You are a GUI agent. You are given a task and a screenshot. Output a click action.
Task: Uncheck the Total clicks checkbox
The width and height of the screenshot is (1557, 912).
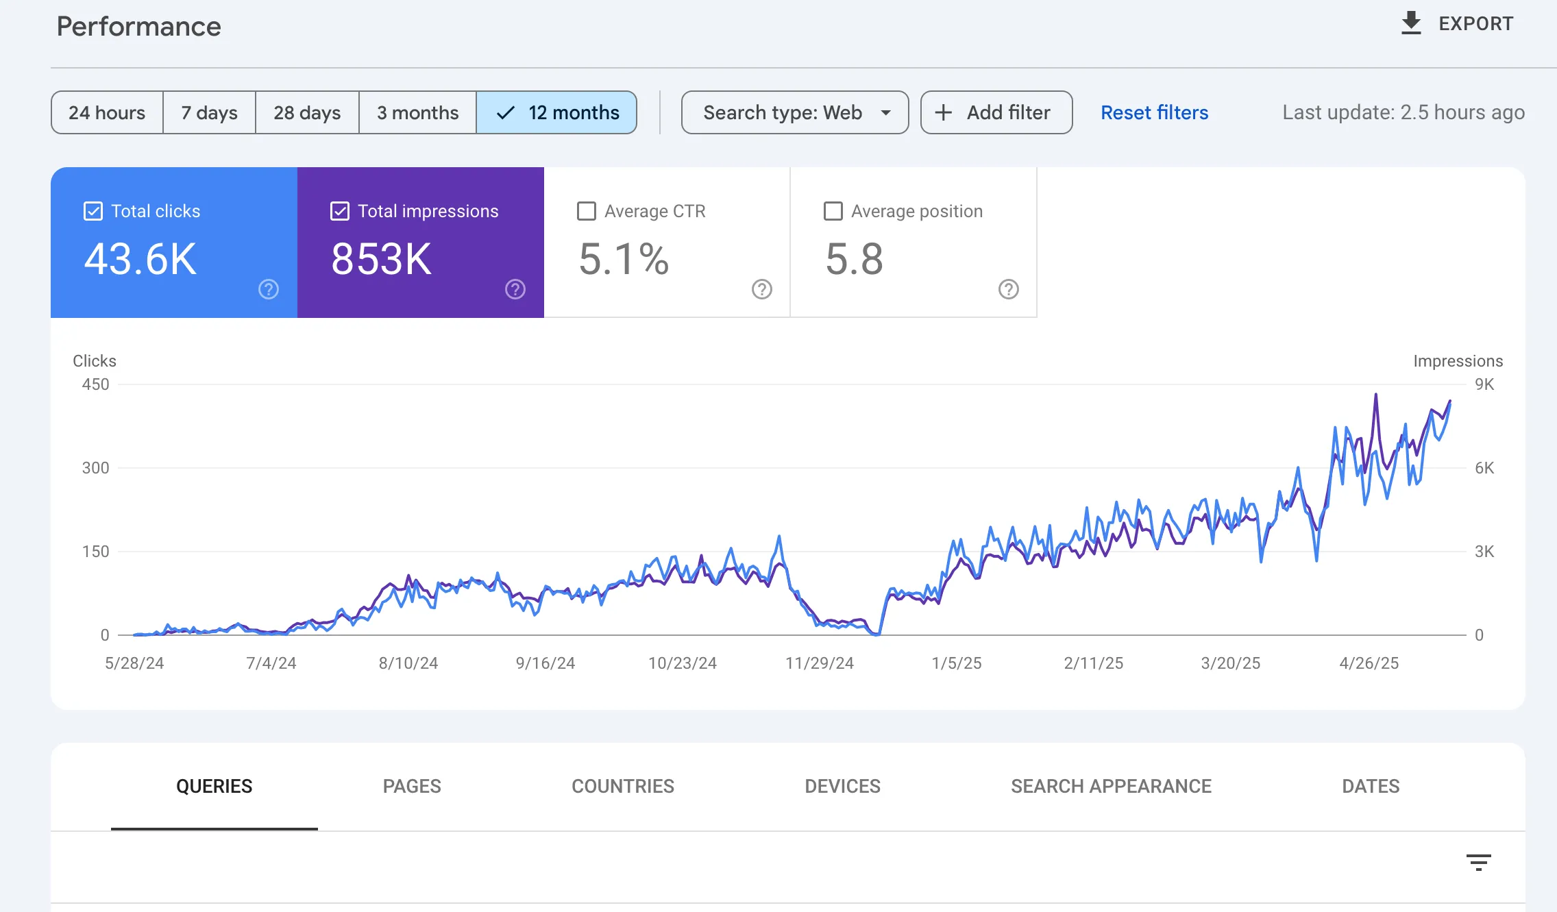93,211
